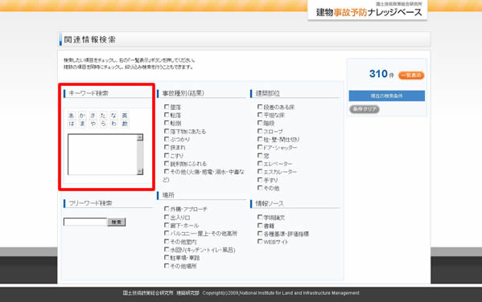Check the その他場所 checkbox
The height and width of the screenshot is (302, 482).
pyautogui.click(x=167, y=266)
